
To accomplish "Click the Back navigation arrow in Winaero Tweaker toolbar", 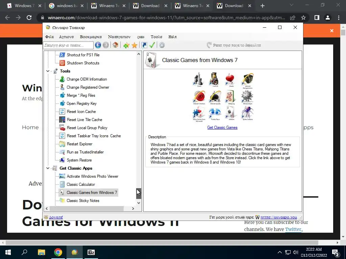I will click(98, 45).
